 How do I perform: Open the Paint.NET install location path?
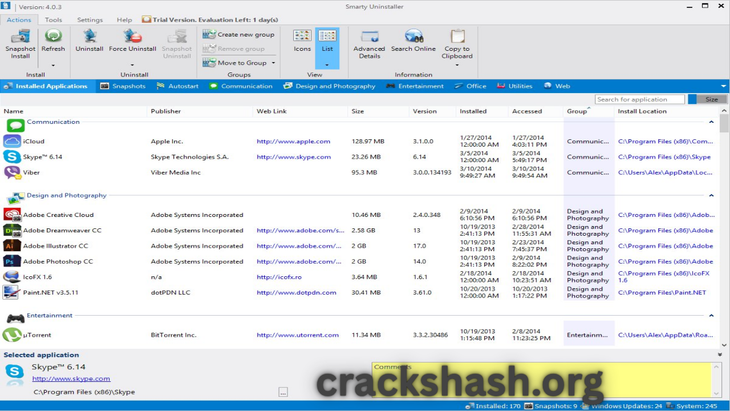coord(662,292)
